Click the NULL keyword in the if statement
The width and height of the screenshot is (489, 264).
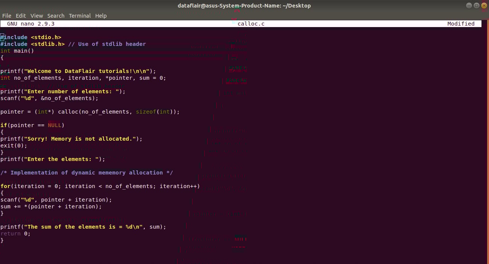55,125
